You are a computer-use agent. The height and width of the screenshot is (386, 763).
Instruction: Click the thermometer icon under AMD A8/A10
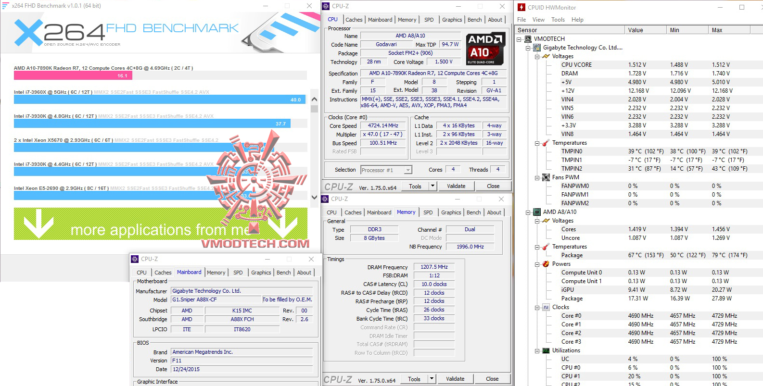pyautogui.click(x=546, y=247)
